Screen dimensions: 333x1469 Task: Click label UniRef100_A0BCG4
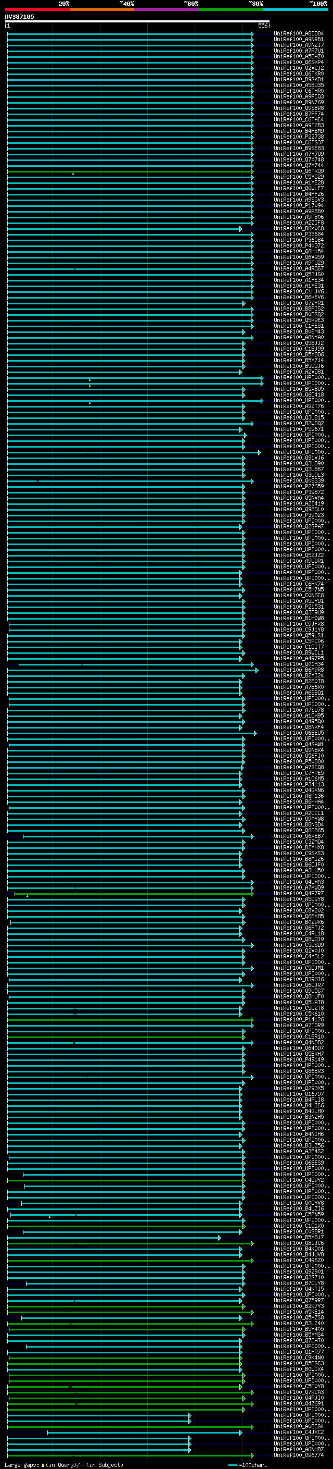pos(298,1426)
